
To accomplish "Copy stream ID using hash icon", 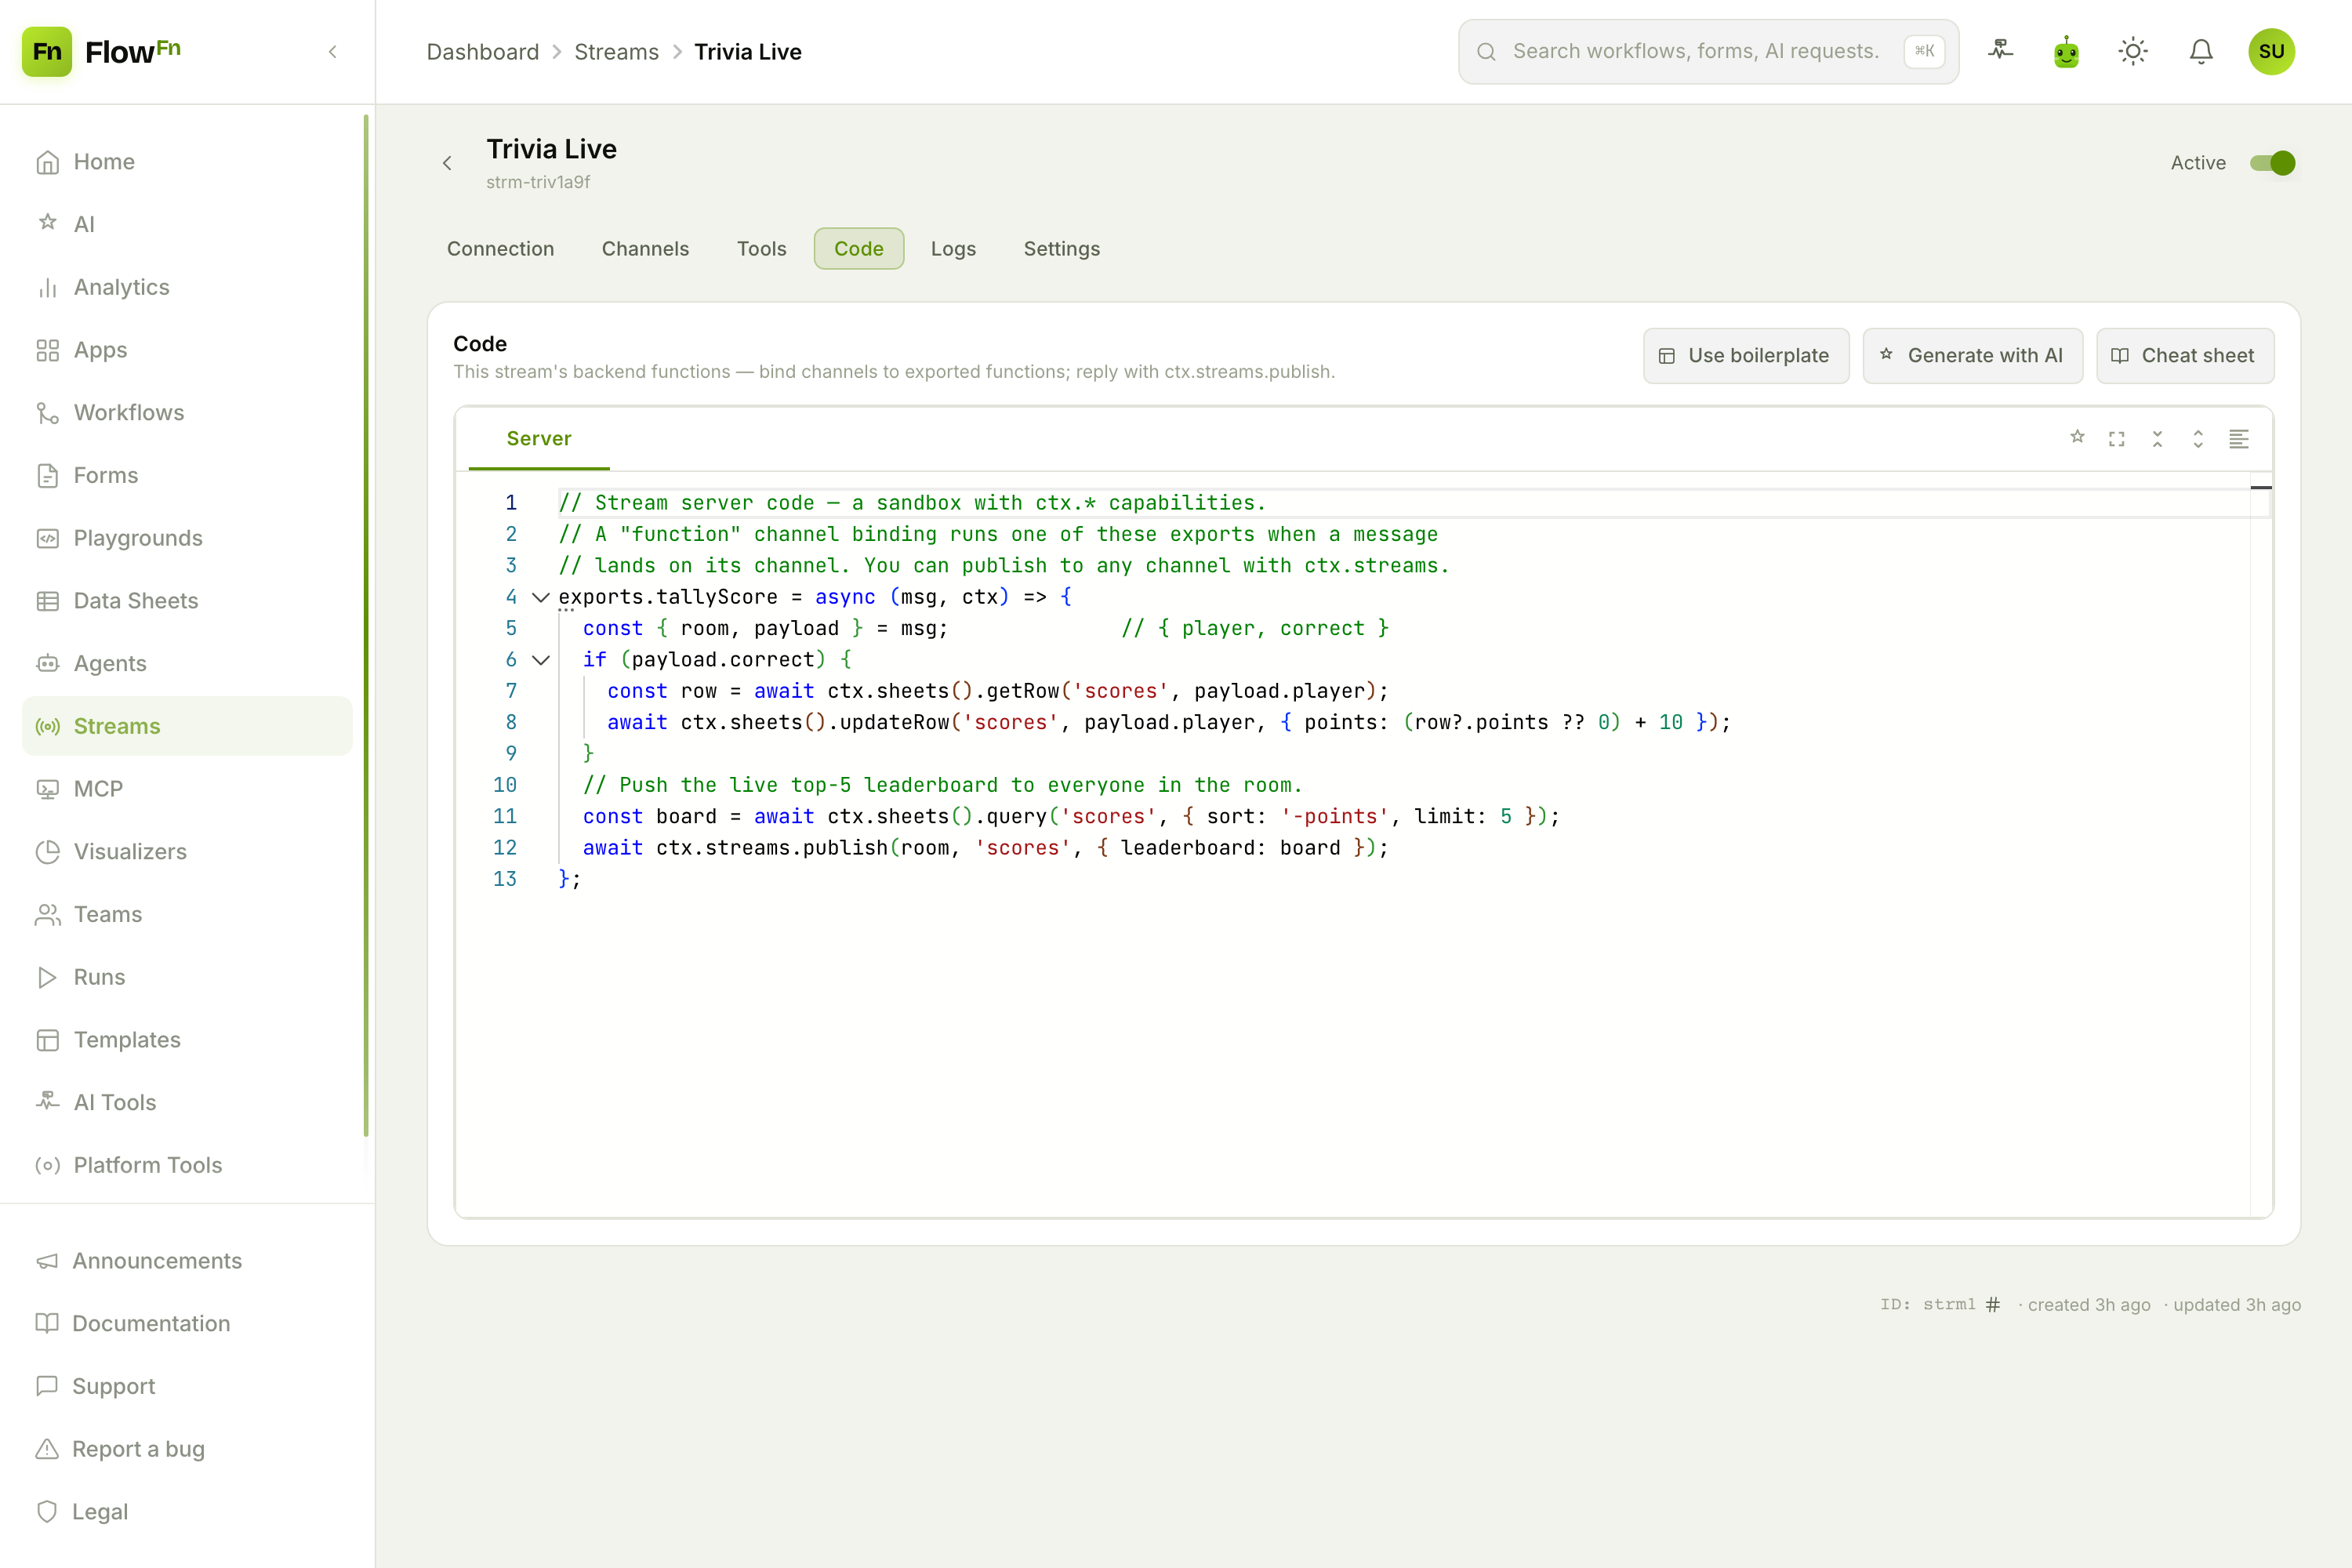I will (x=1993, y=1304).
